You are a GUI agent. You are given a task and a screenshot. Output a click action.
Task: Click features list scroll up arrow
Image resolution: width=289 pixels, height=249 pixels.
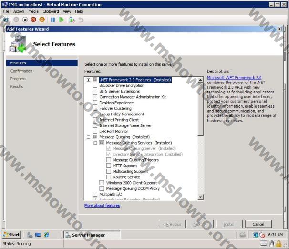[x=200, y=80]
